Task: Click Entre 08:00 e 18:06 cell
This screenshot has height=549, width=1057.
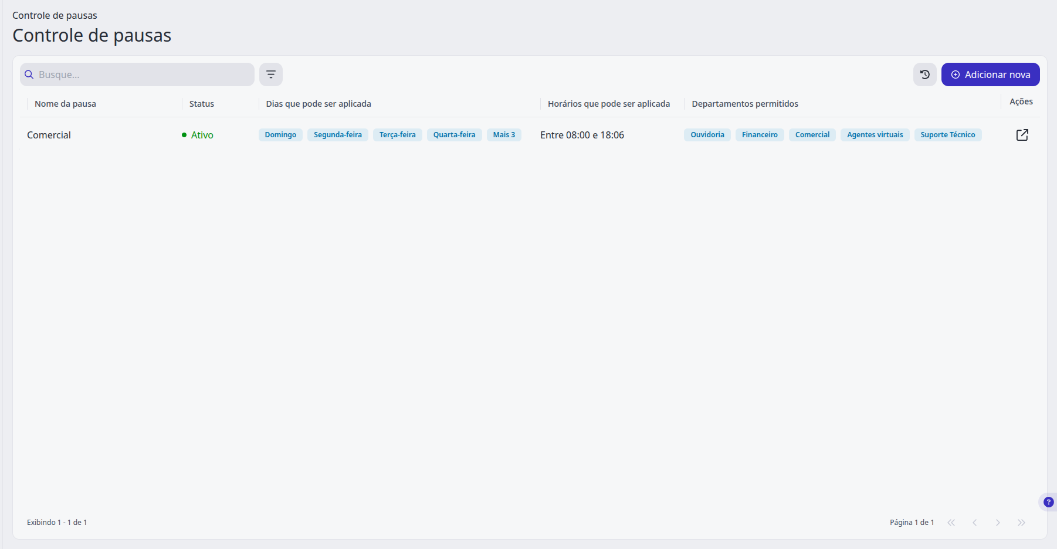Action: tap(582, 135)
